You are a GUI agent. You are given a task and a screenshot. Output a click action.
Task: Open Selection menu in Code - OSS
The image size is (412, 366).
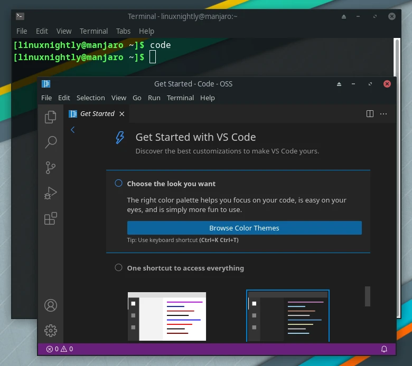tap(91, 98)
